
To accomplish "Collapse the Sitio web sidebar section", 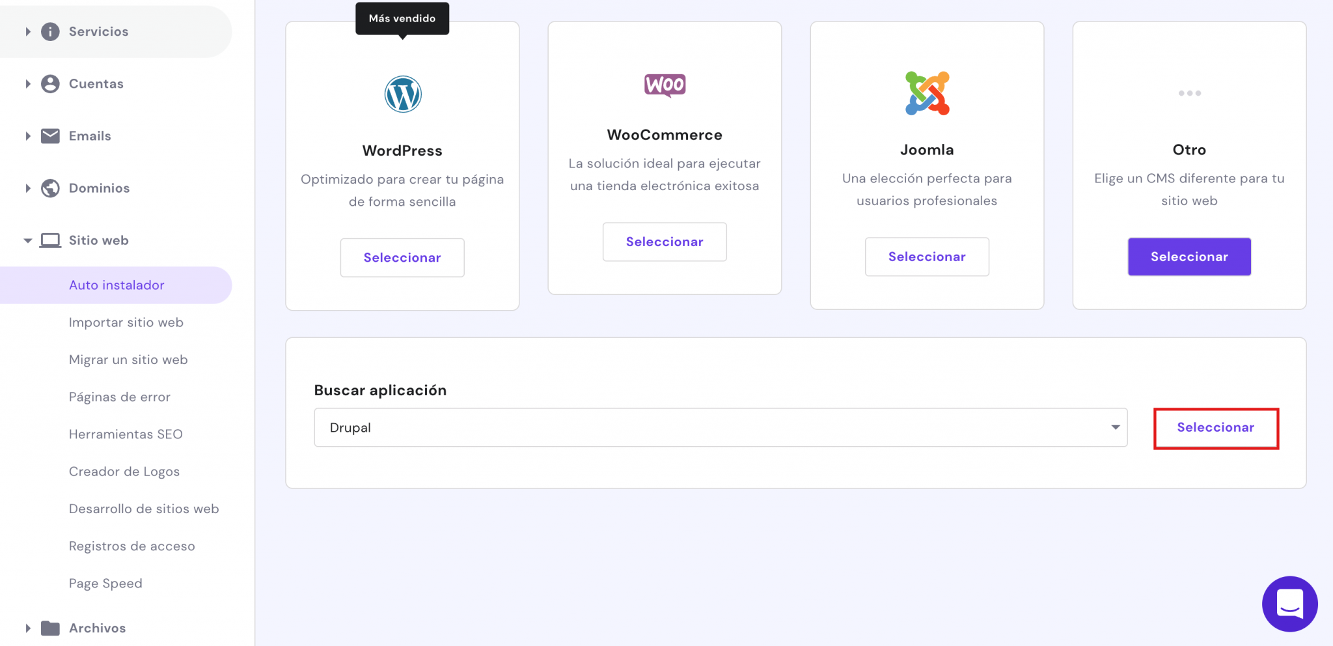I will coord(27,240).
